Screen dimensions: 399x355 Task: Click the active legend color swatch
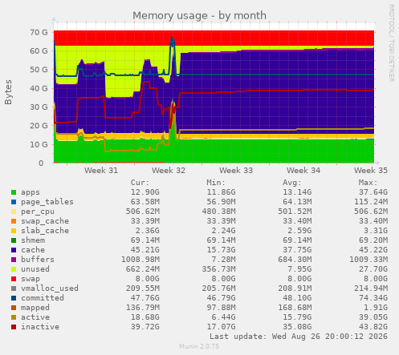(x=14, y=317)
